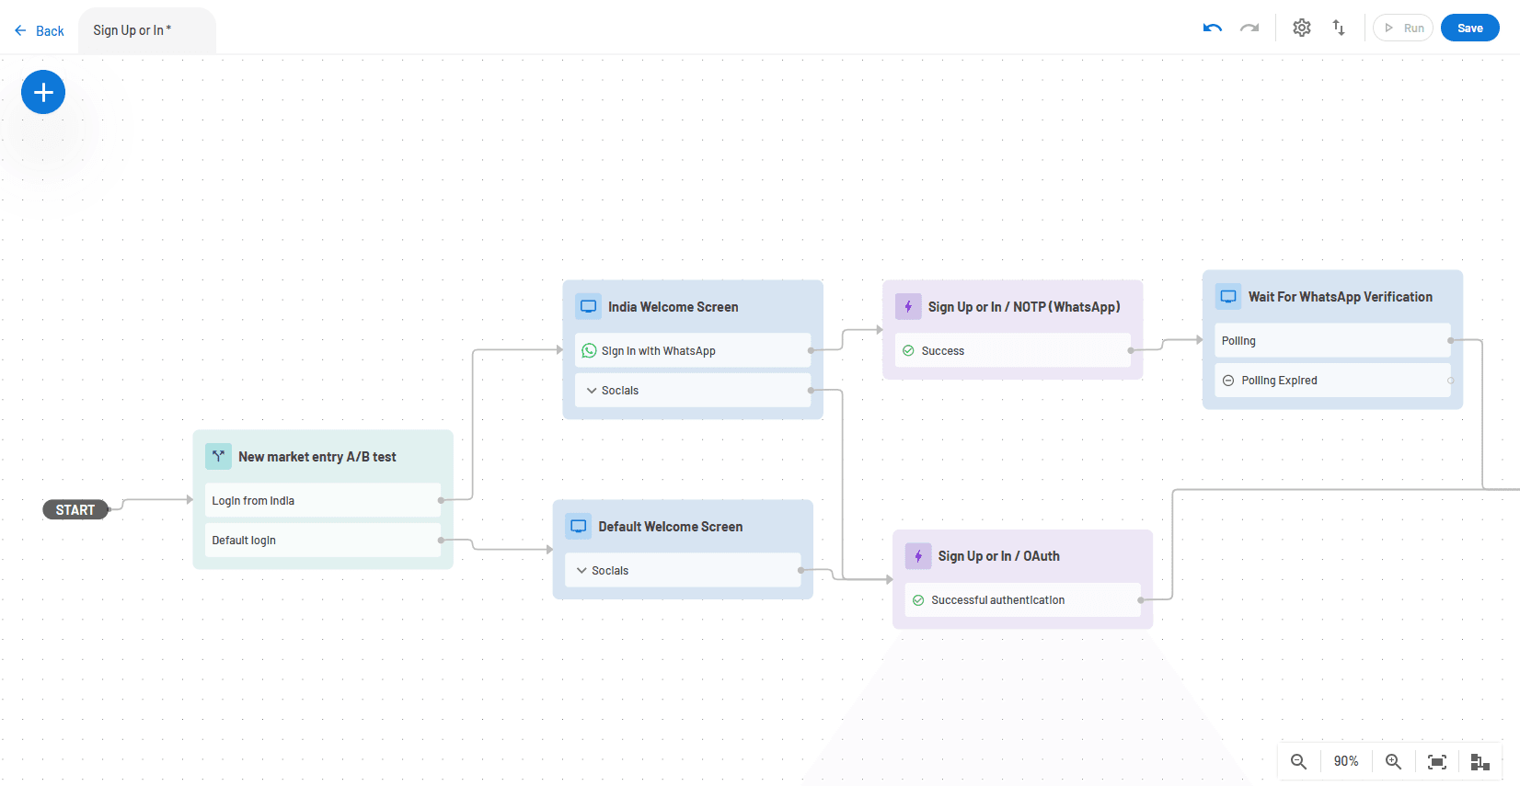Viewport: 1520px width, 786px height.
Task: Click the A/B test split icon on New market entry
Action: click(218, 456)
